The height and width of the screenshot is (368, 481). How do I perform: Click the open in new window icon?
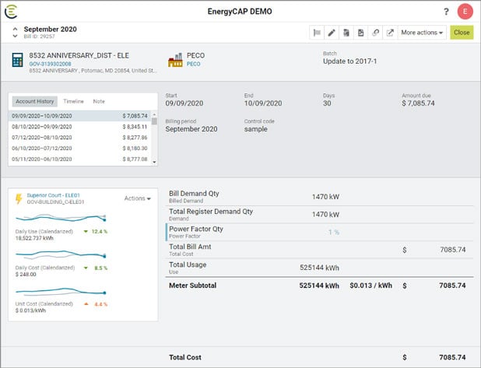click(x=390, y=33)
